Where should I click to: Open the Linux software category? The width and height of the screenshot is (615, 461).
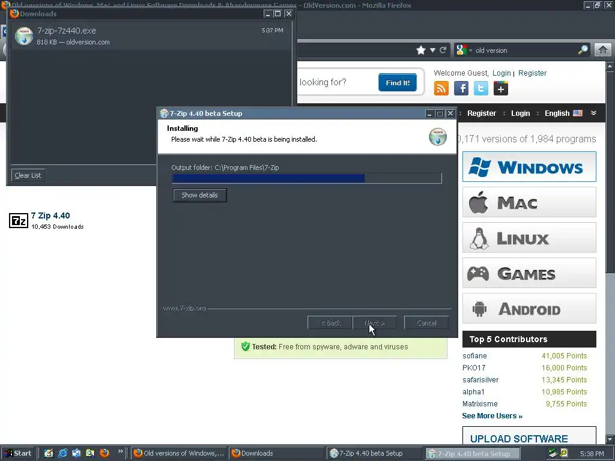click(x=529, y=238)
